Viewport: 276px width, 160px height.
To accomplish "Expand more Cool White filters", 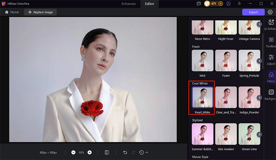I will pyautogui.click(x=259, y=98).
